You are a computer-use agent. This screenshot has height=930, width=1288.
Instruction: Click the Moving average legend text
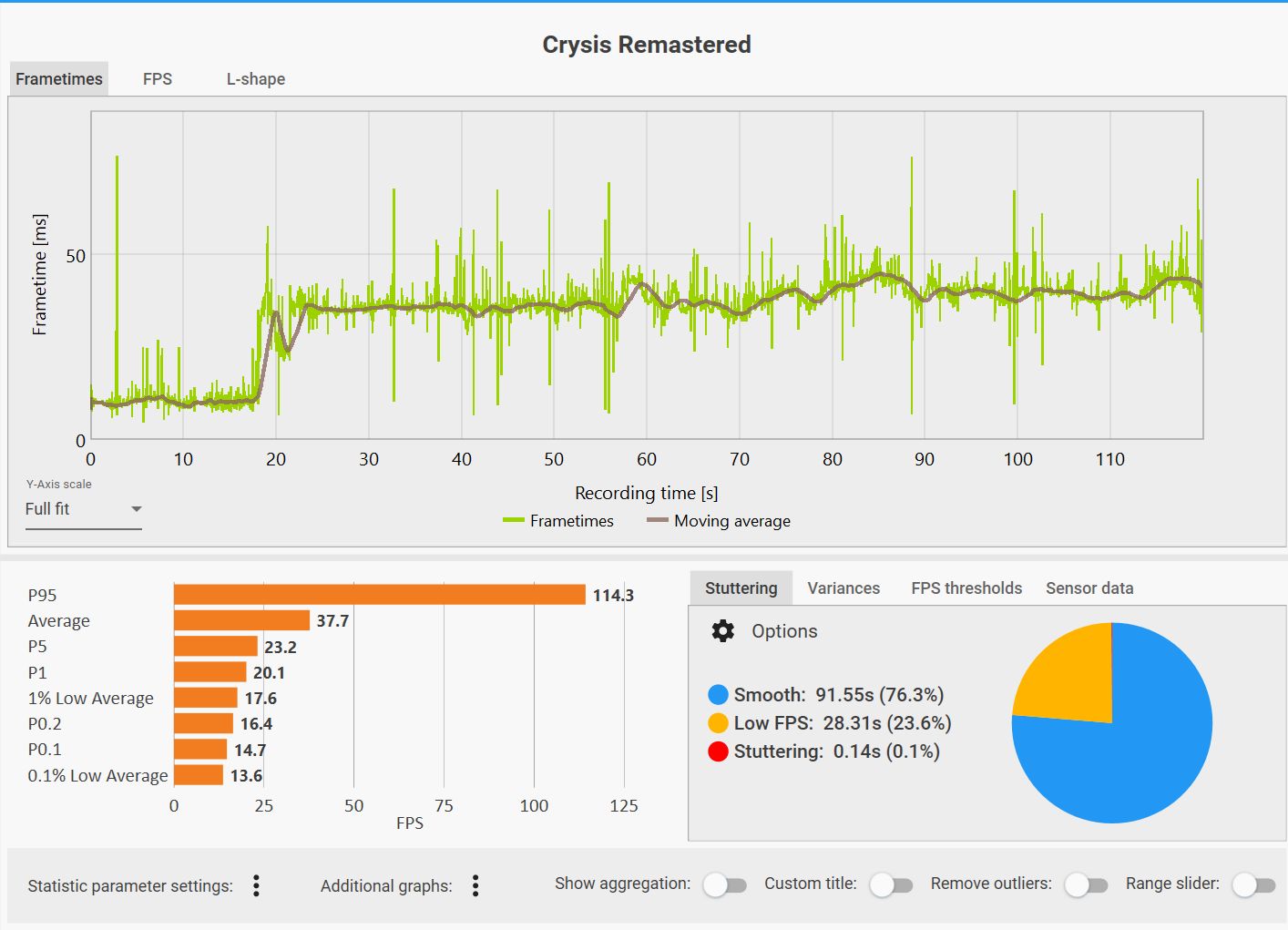[x=732, y=521]
